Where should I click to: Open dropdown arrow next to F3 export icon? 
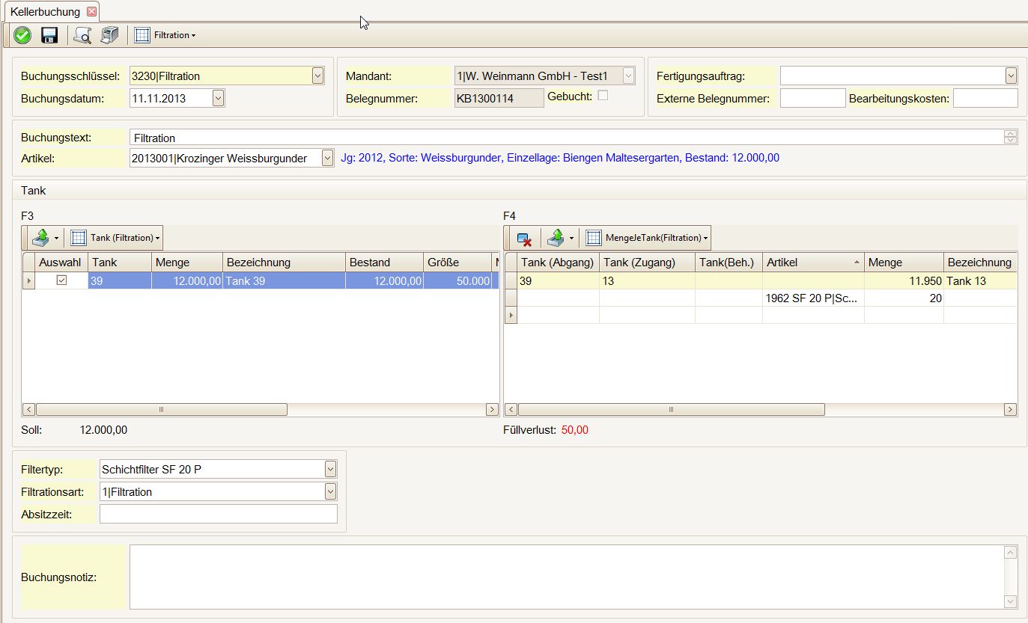click(x=56, y=238)
